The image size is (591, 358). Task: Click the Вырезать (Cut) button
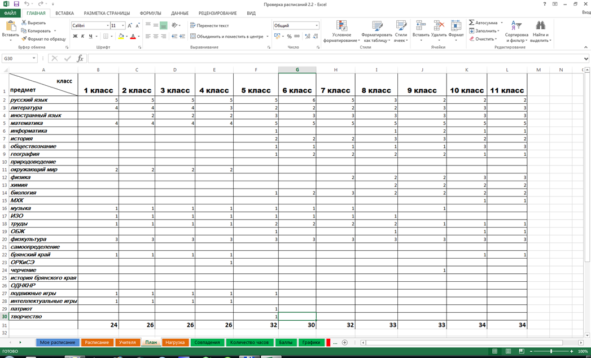pyautogui.click(x=33, y=23)
